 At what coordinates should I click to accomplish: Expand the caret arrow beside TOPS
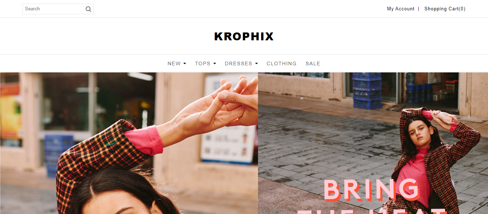point(215,63)
